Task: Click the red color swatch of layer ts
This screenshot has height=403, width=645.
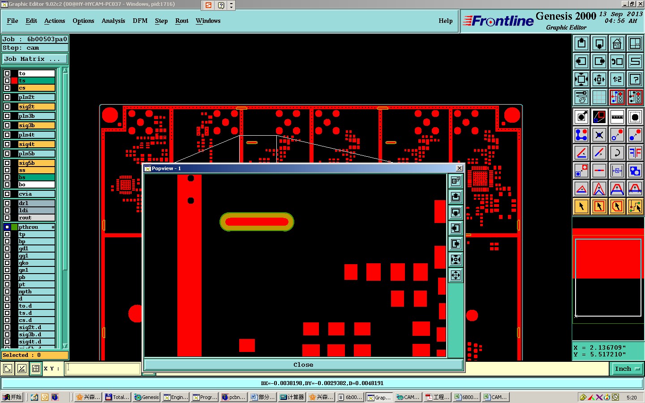Action: tap(15, 81)
